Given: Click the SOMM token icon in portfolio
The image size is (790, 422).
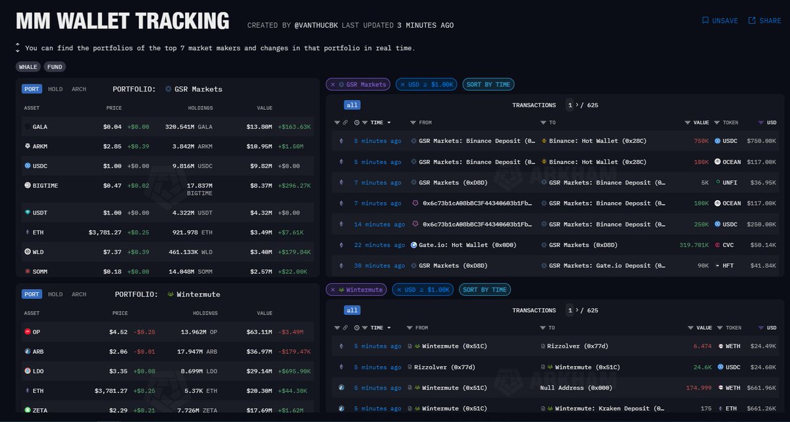Looking at the screenshot, I should [x=27, y=271].
